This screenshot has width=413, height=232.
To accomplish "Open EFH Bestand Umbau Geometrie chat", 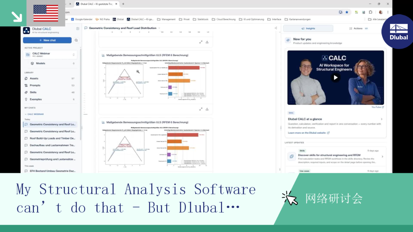I will [x=50, y=171].
